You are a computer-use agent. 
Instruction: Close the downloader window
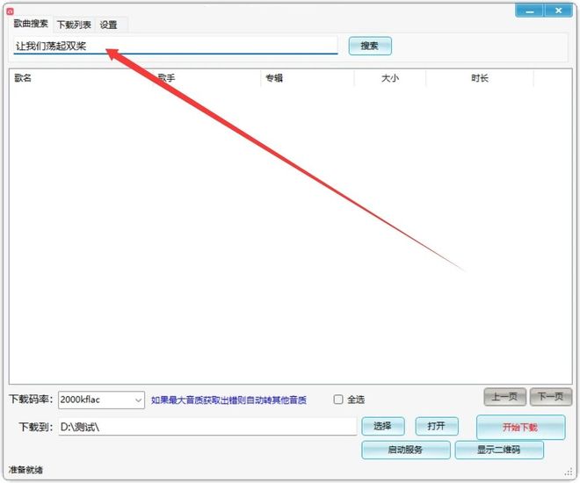click(x=558, y=11)
